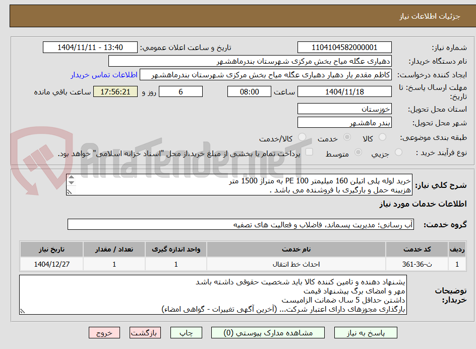
Task: Click scroll down arrow in شرح کلی نیاز box
Action: tap(71, 182)
